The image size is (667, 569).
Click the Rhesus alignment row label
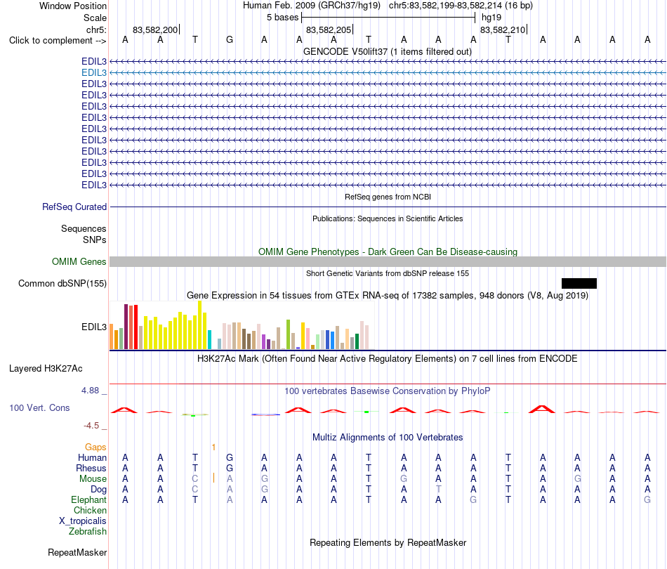(91, 468)
